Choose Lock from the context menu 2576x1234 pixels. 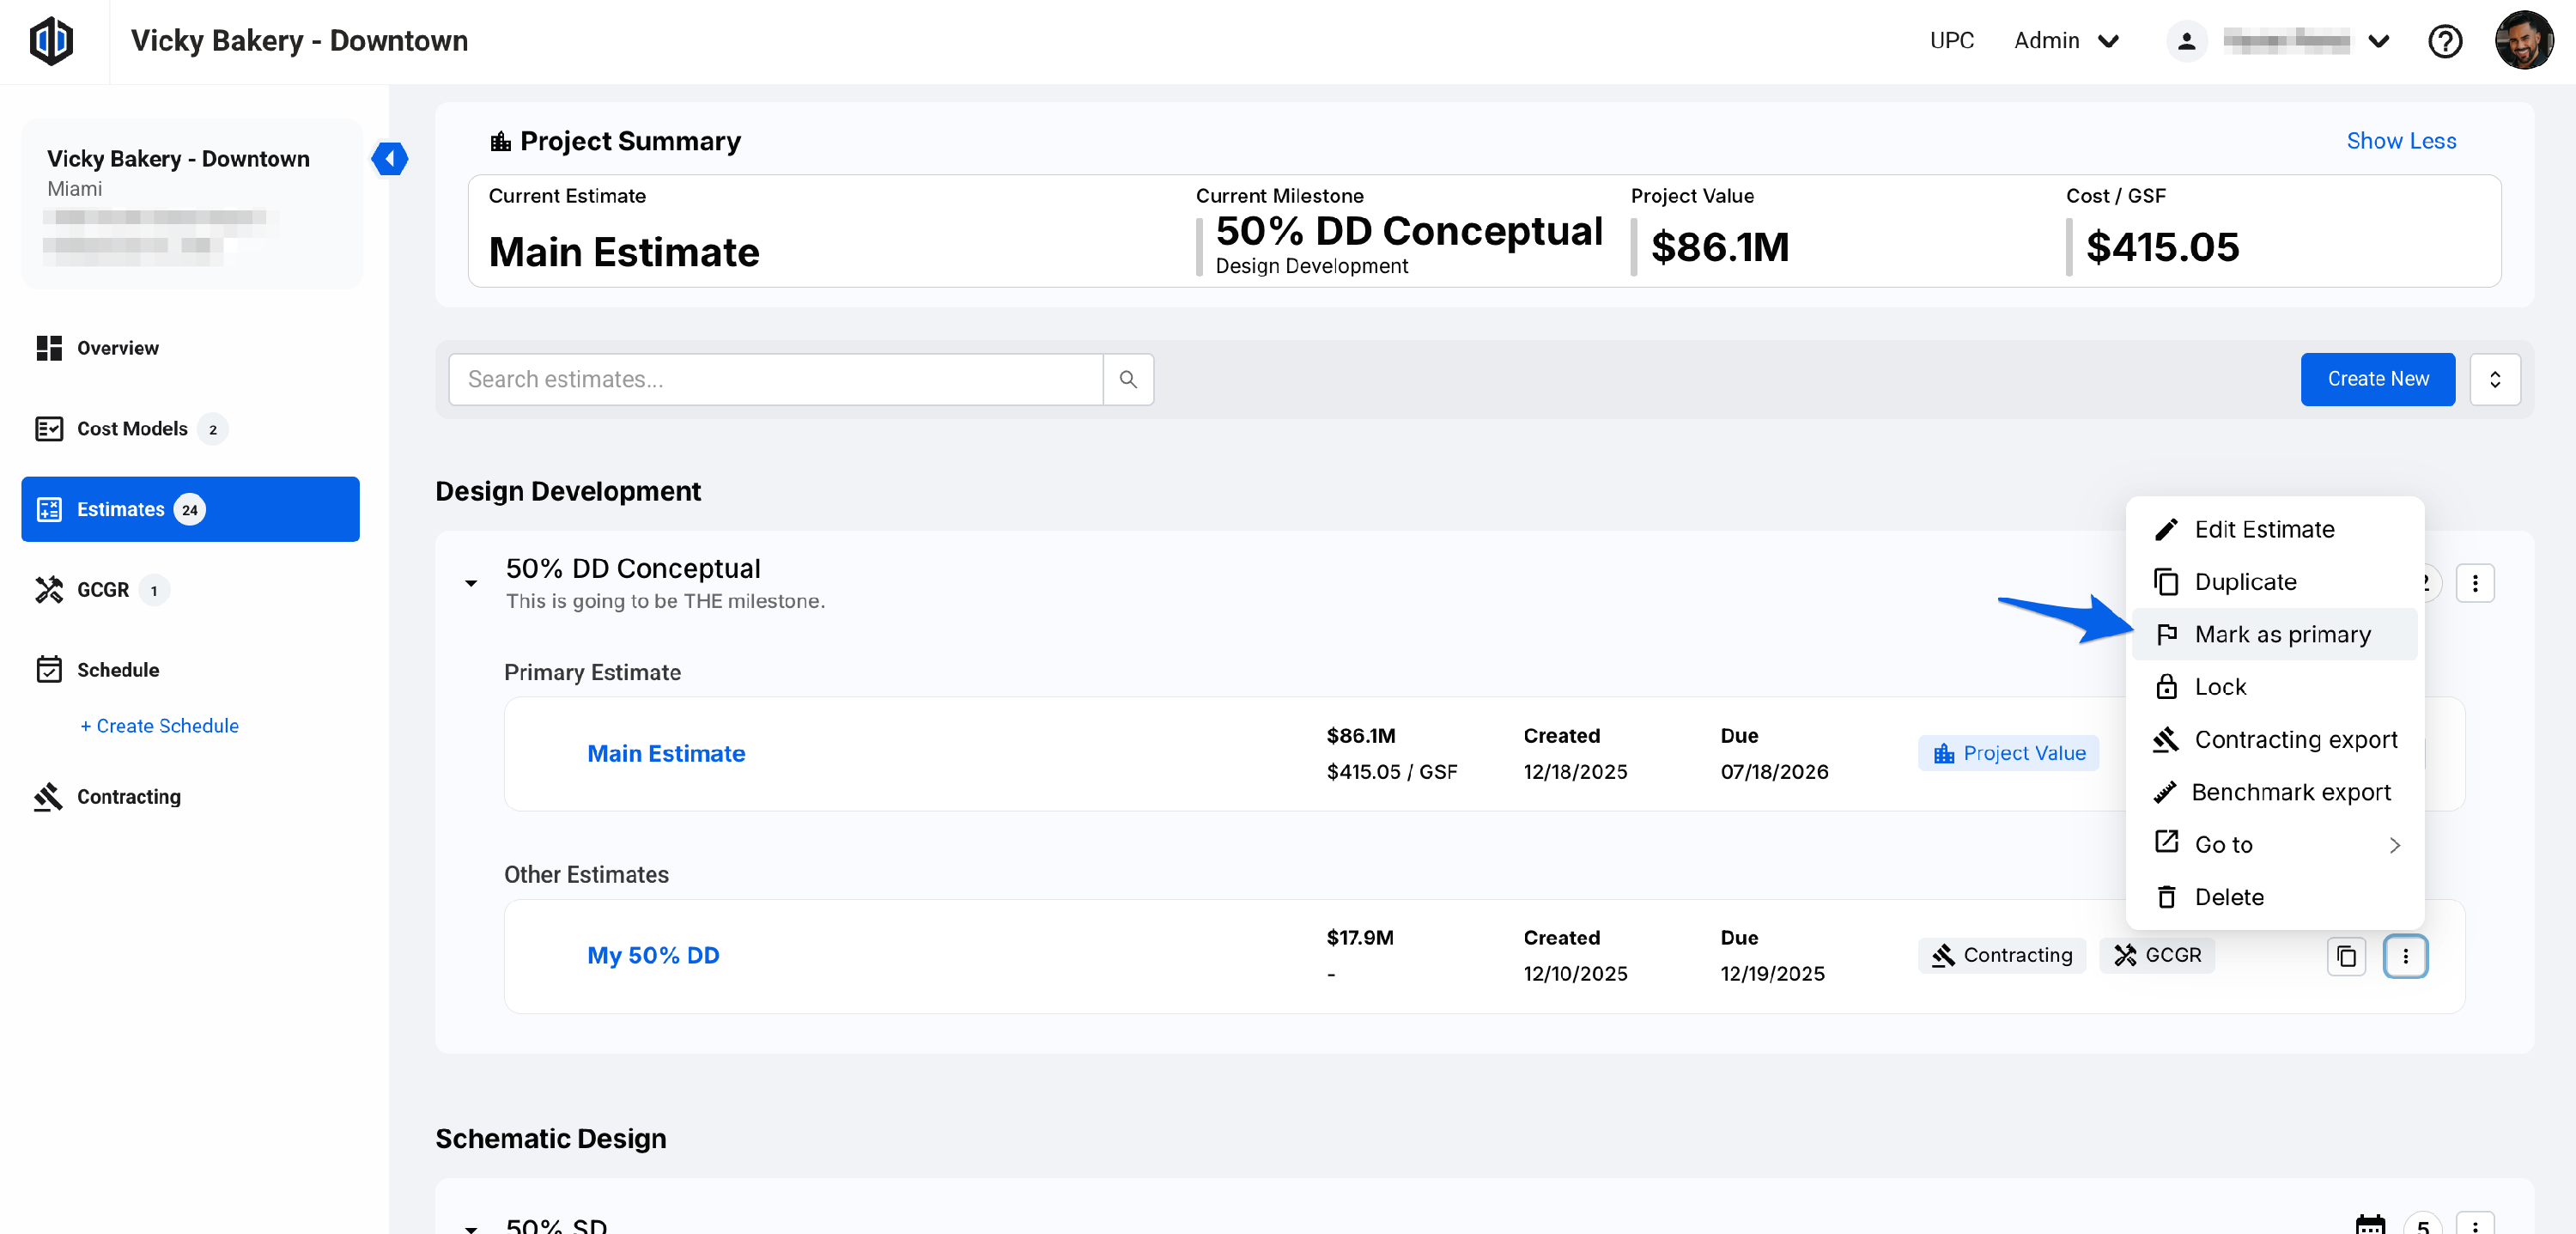pos(2220,687)
